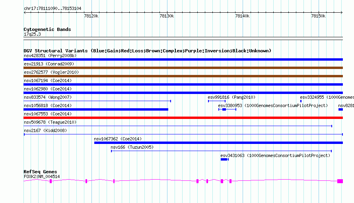
Task: Click the esv991816 (Pang2010) label
Action: point(231,97)
